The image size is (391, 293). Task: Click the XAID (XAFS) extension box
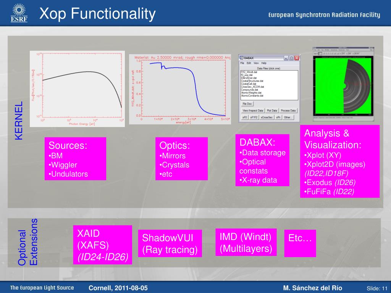[x=102, y=245]
